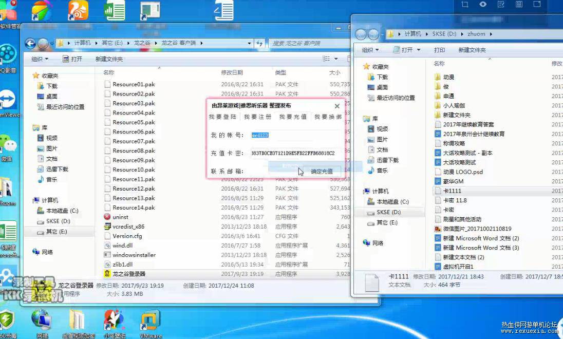The image size is (563, 339).
Task: Select Resource01.pak file
Action: [134, 84]
